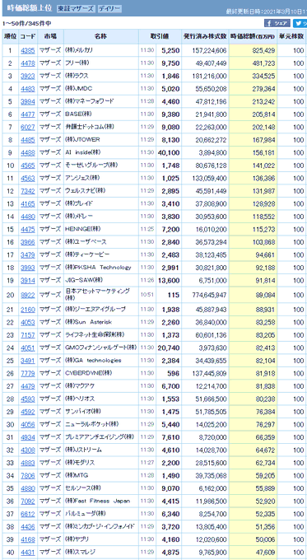307x560 pixels.
Task: Open stock code 4431 link for スマレジ
Action: point(27,552)
